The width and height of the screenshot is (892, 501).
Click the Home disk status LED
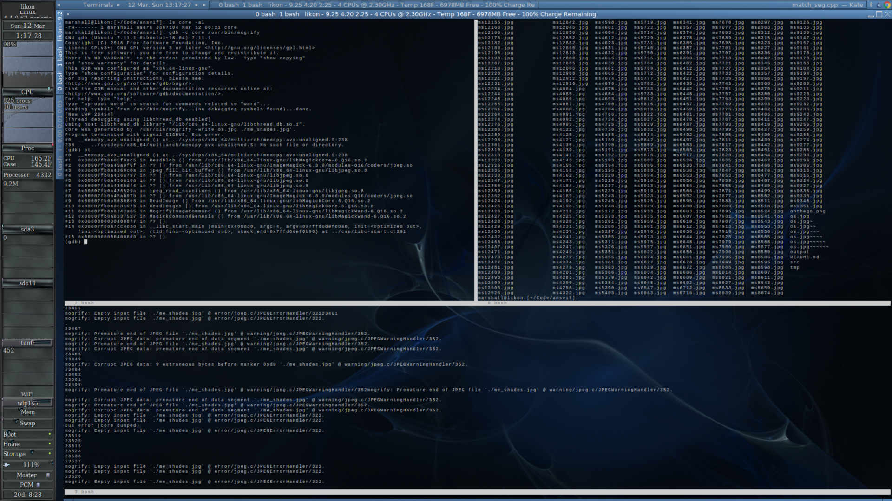(x=50, y=444)
